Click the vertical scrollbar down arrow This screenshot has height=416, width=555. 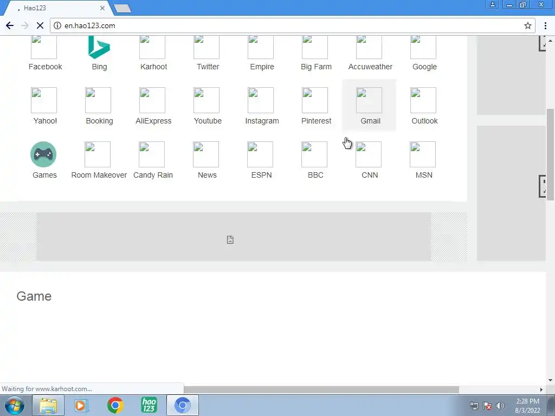point(551,380)
